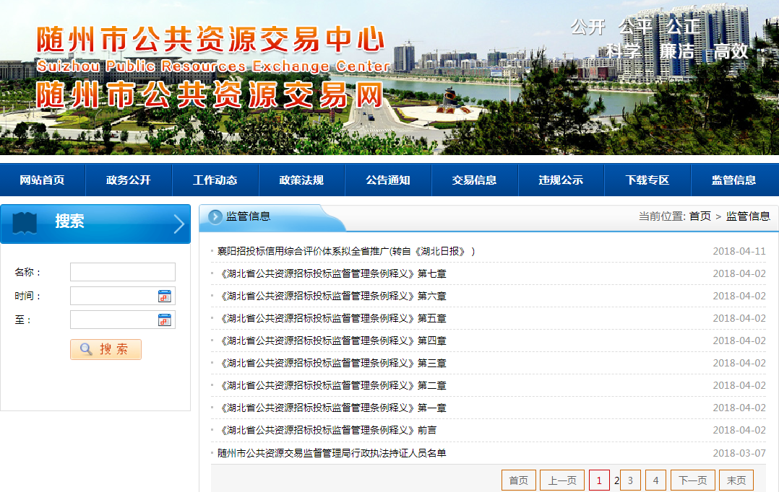Click the 下一页 pagination button
The image size is (779, 492).
(x=692, y=480)
